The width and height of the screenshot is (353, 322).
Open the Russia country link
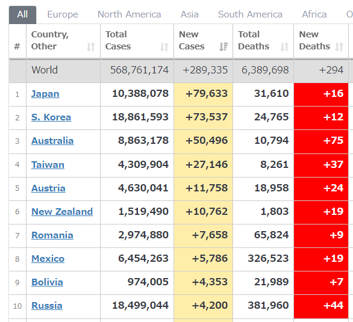(x=47, y=306)
